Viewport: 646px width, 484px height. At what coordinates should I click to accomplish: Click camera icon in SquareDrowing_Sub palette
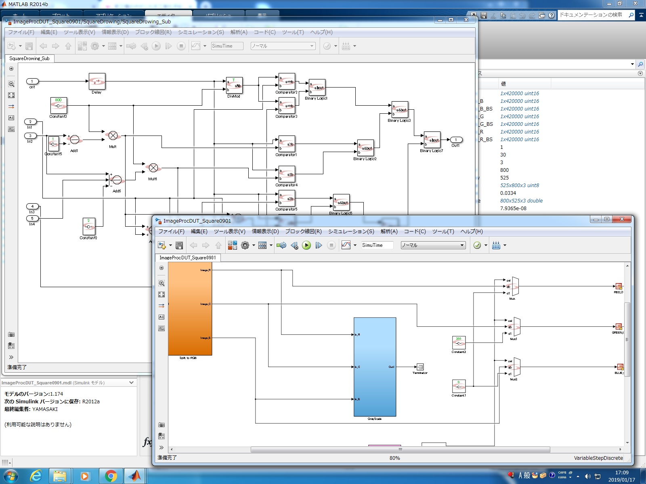[11, 334]
